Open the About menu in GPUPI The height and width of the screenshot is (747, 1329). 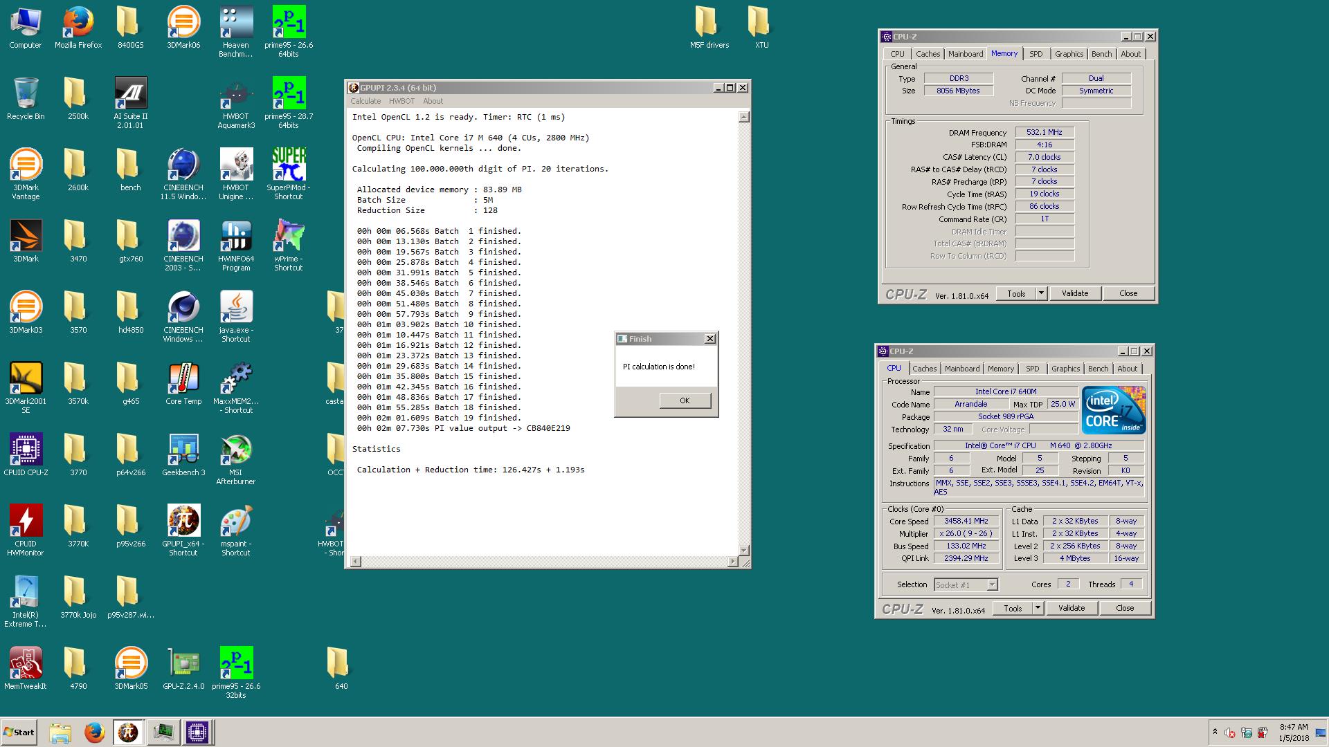click(x=433, y=101)
